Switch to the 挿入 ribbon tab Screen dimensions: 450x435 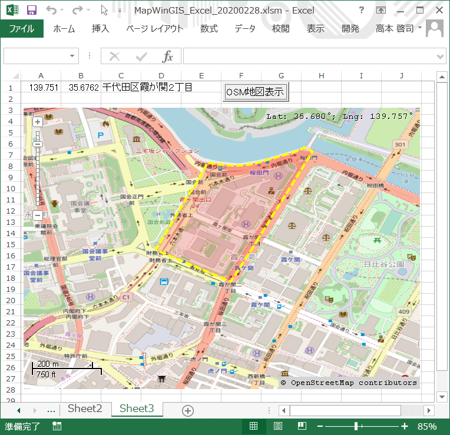(101, 28)
